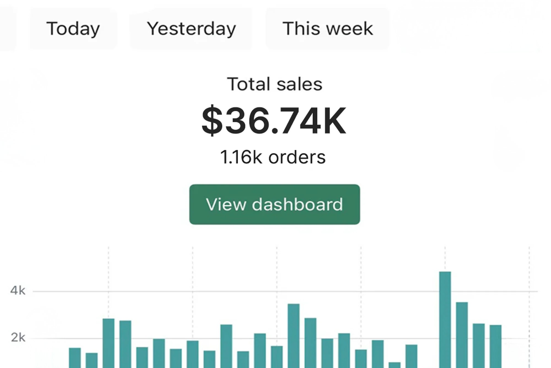Screen dimensions: 551x368
Task: Click the fifth bar from the left
Action: [142, 357]
